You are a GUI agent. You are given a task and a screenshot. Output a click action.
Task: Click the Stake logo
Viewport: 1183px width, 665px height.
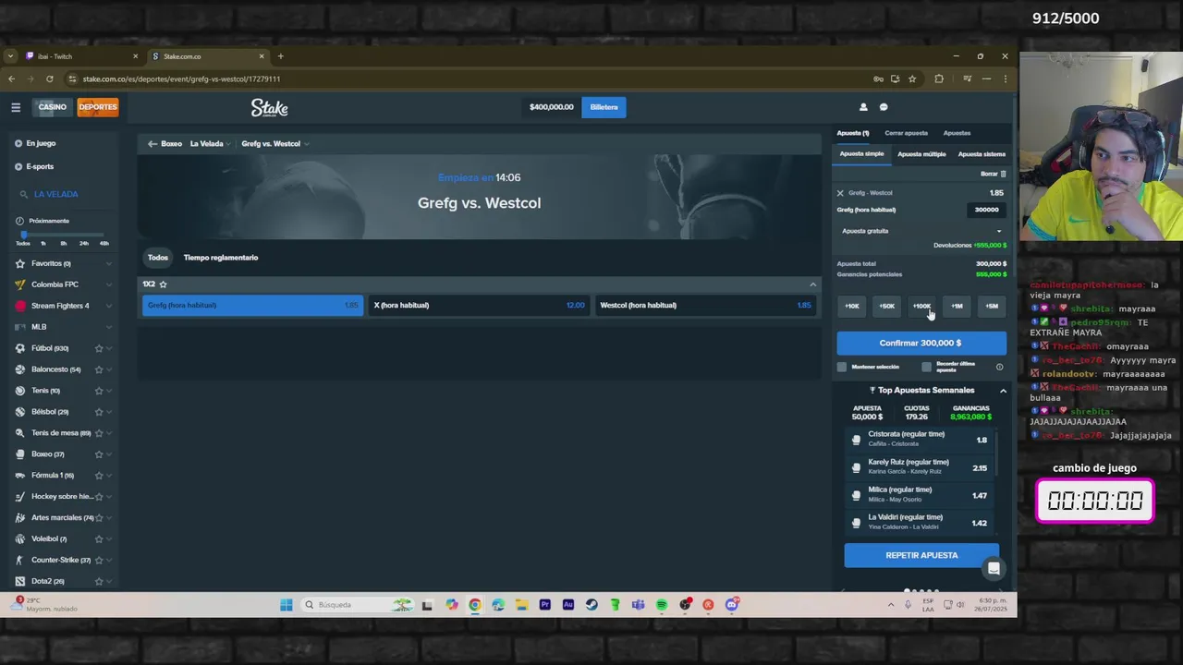270,108
